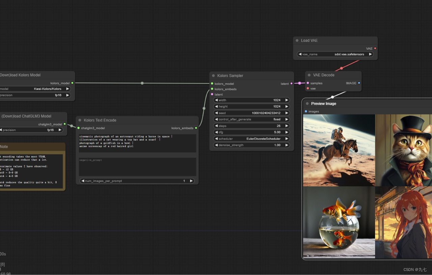
Task: Decrease num_images_per_prompt with left arrow
Action: (83, 181)
